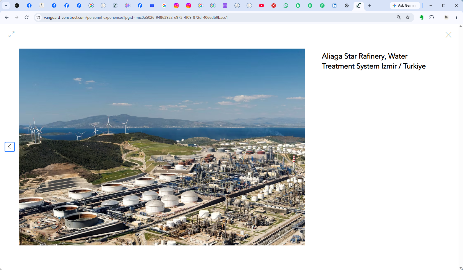The height and width of the screenshot is (270, 463).
Task: Switch to the YouTube tab
Action: click(x=261, y=6)
